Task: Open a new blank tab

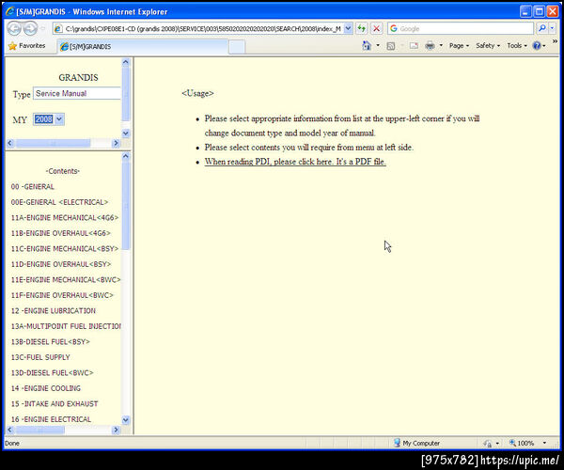Action: [x=237, y=47]
